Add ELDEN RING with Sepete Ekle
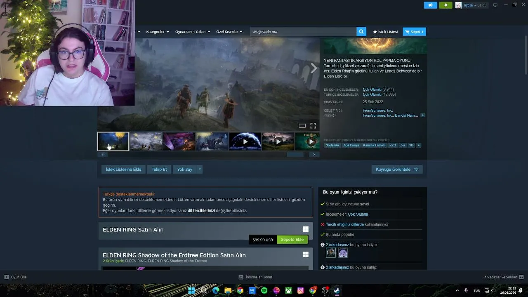Screen dimensions: 528x297 tap(292, 240)
